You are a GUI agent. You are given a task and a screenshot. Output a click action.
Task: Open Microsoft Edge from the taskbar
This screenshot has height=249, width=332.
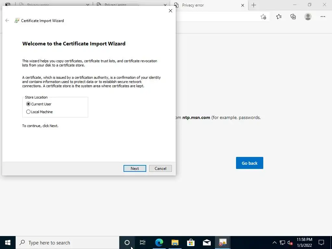pyautogui.click(x=159, y=243)
